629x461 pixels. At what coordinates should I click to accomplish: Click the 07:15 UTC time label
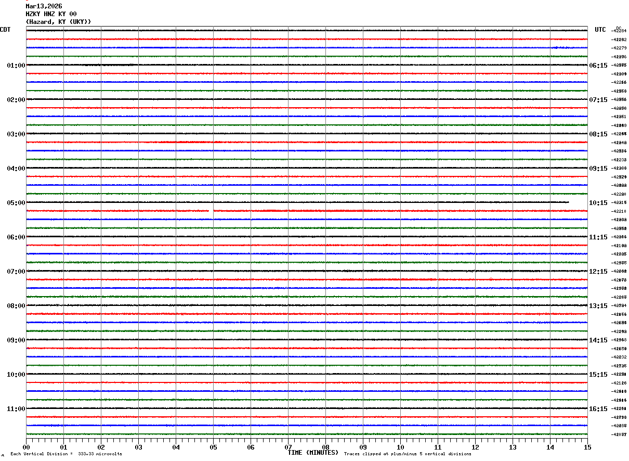598,100
